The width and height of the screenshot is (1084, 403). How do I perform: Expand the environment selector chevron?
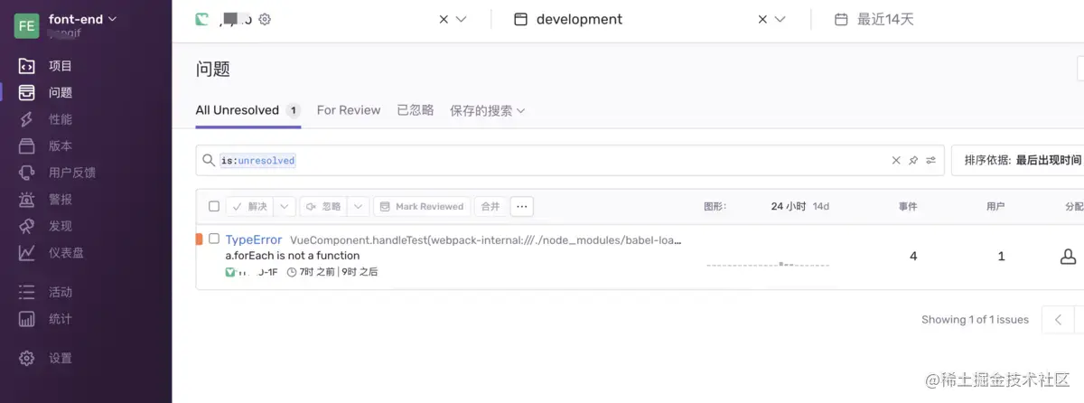coord(780,19)
